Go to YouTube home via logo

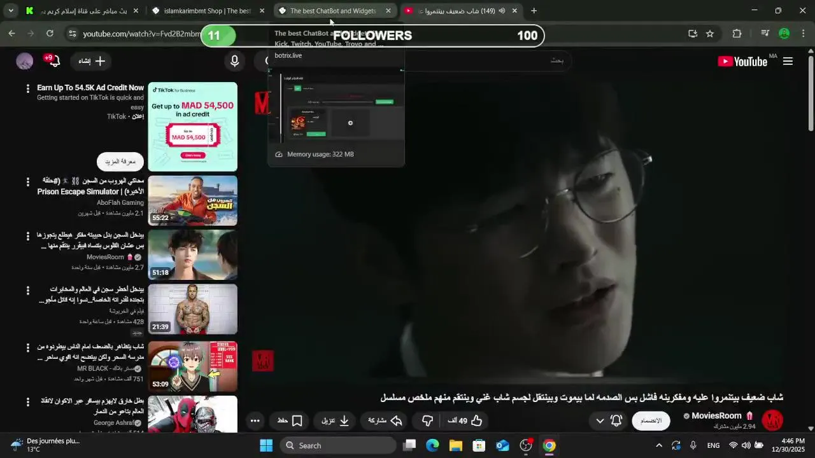[742, 61]
